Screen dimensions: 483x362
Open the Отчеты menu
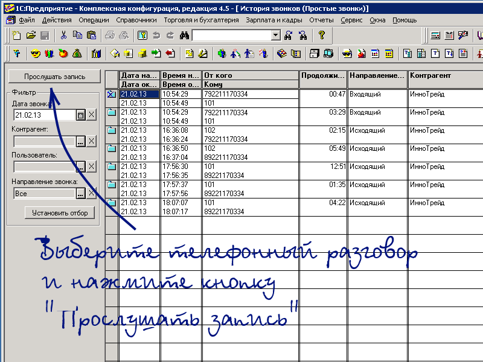coord(321,20)
